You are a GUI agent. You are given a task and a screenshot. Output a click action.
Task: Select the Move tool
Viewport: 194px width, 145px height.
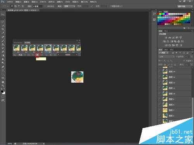point(3,14)
